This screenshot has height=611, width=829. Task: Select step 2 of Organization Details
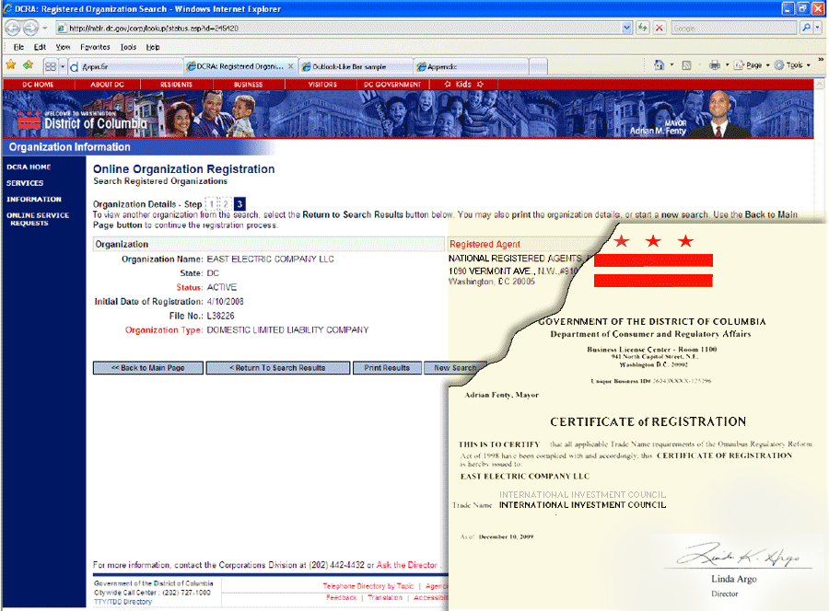(x=226, y=204)
